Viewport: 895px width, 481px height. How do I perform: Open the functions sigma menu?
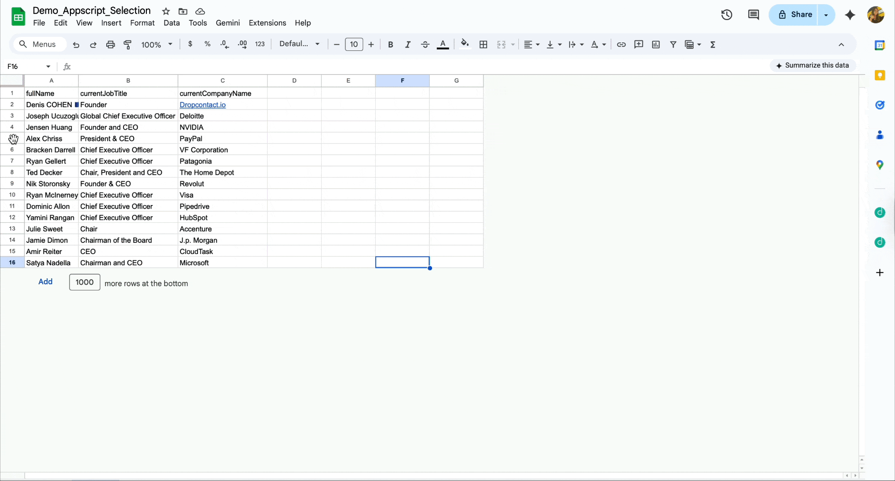click(x=713, y=45)
